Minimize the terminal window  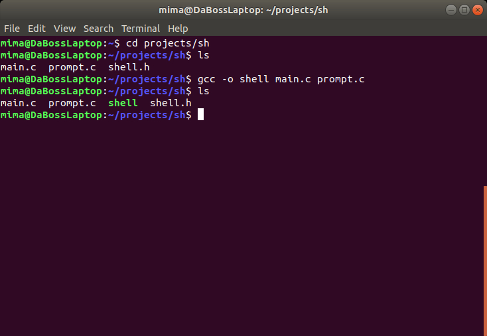[451, 10]
